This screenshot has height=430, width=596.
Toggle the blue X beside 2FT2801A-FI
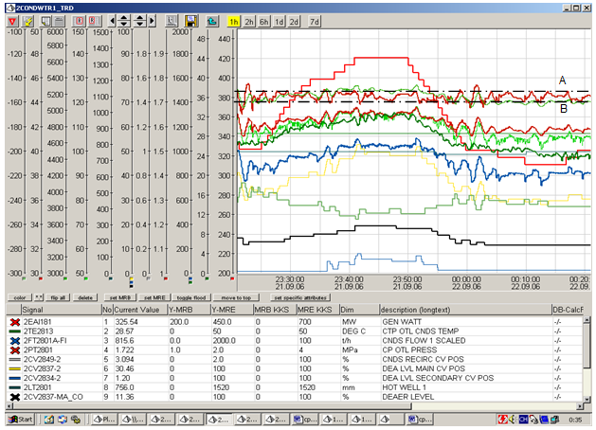pyautogui.click(x=15, y=341)
